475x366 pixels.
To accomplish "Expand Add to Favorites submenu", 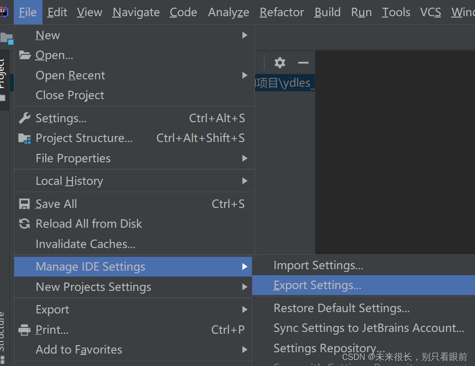I will [x=133, y=349].
